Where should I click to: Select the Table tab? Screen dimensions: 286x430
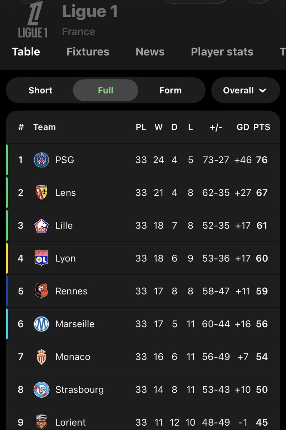coord(26,52)
